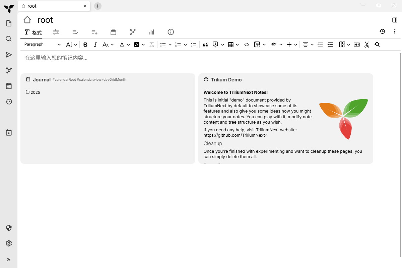Open the Paragraph heading dropdown

(x=42, y=45)
